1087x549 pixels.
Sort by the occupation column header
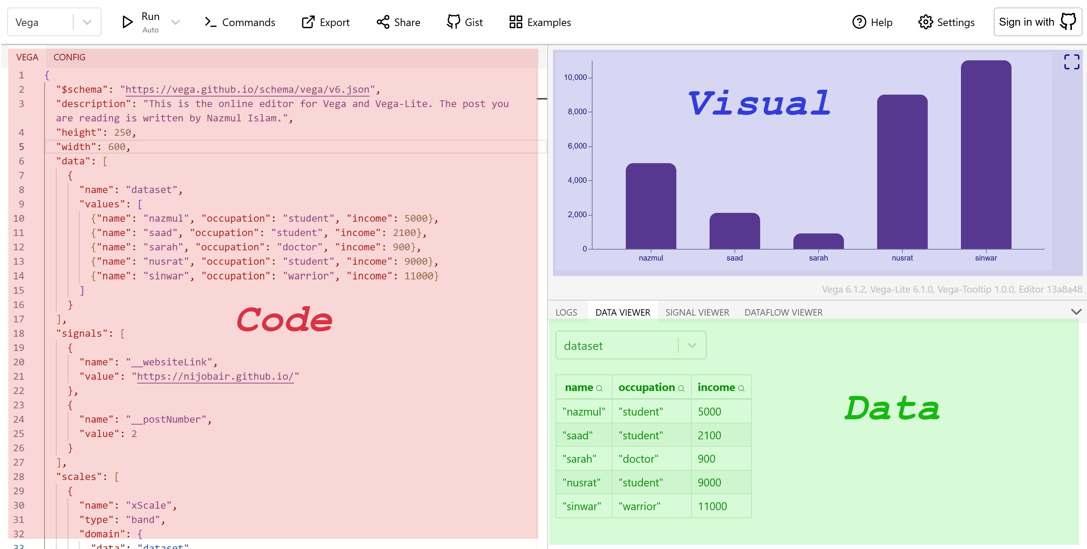[647, 388]
